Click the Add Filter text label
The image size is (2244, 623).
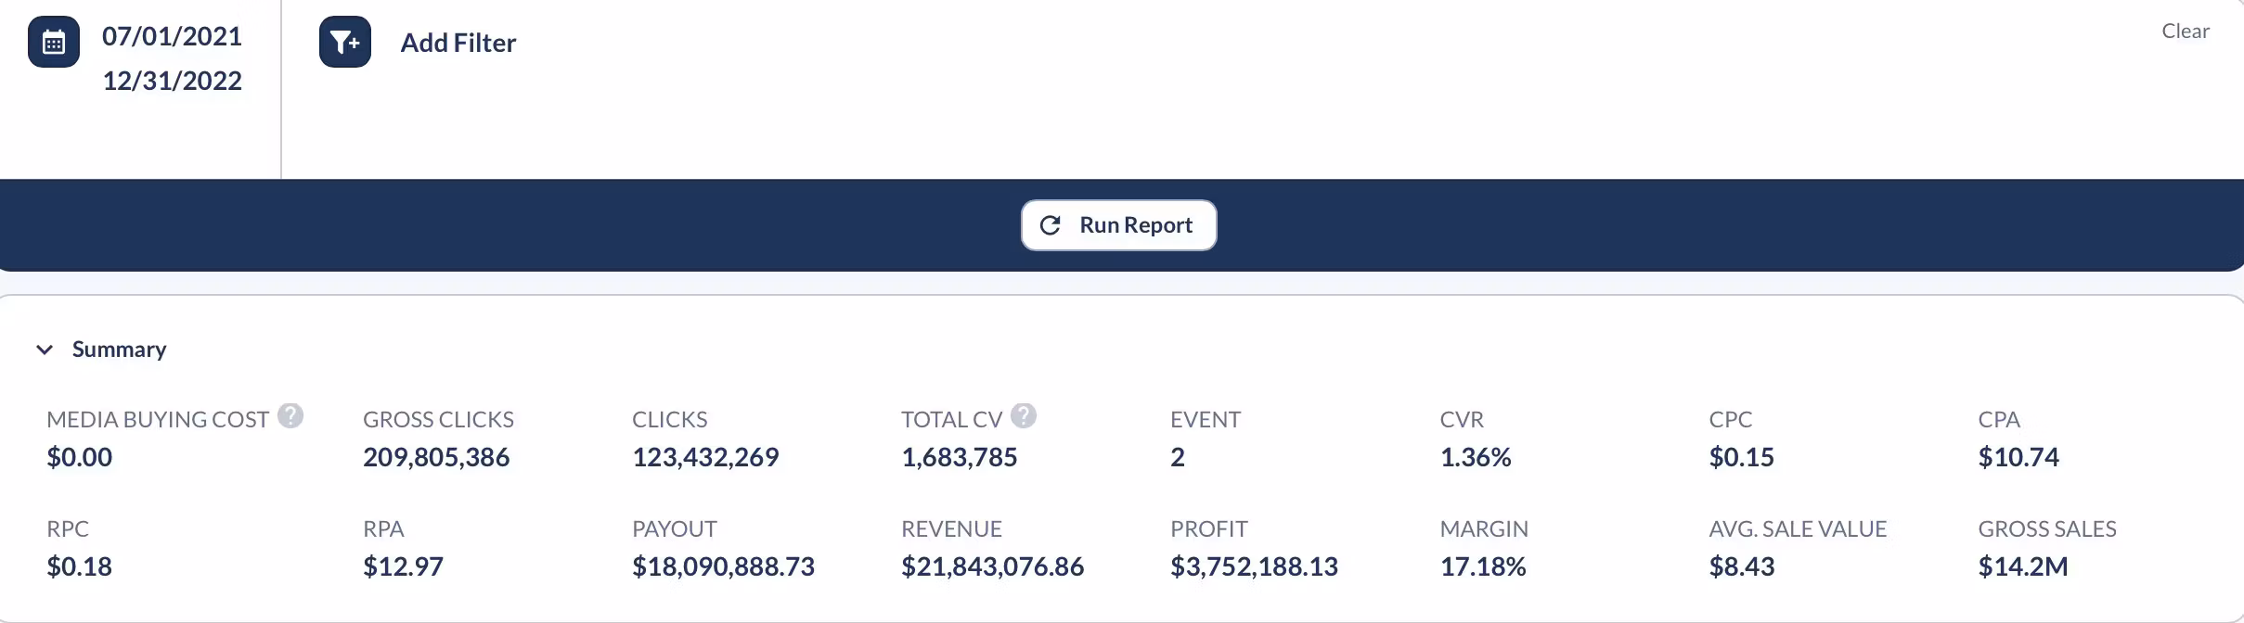point(458,43)
